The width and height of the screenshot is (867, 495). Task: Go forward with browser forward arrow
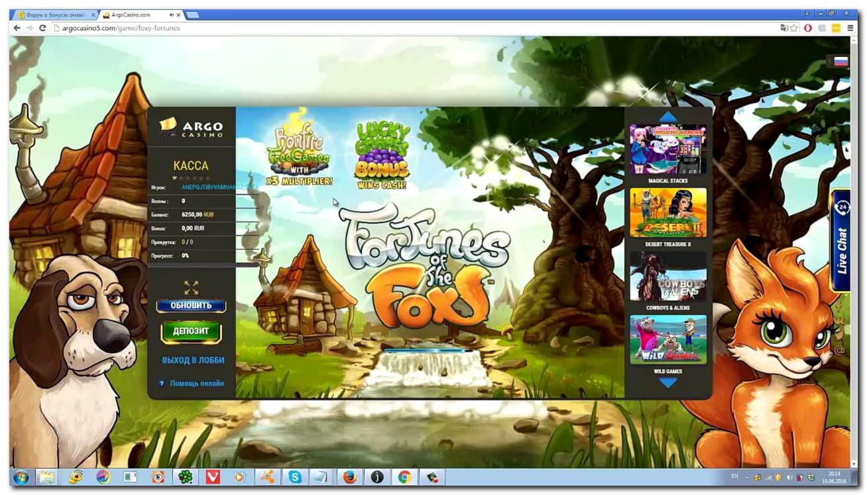tap(29, 28)
